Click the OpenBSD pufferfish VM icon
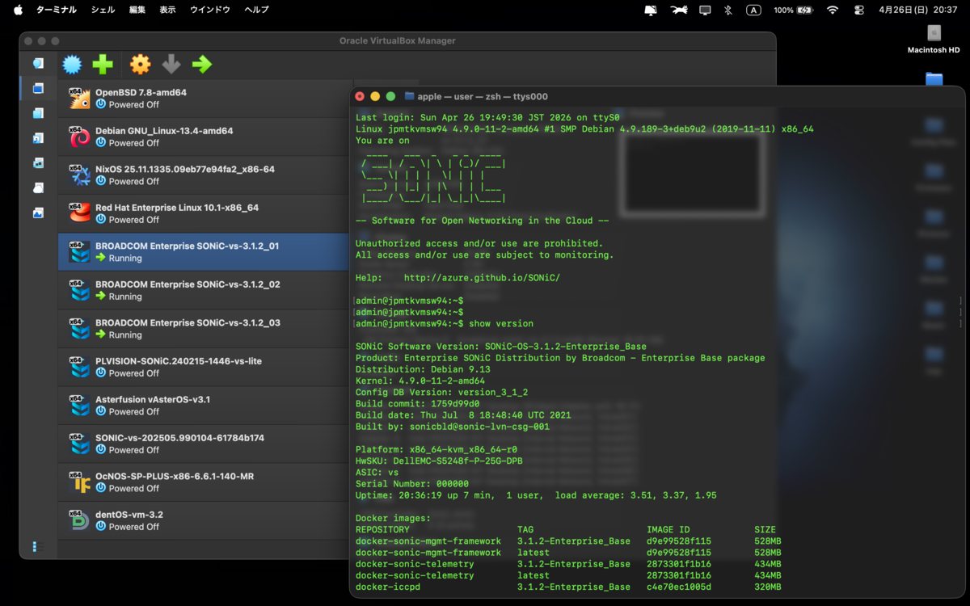Viewport: 970px width, 606px height. tap(79, 98)
